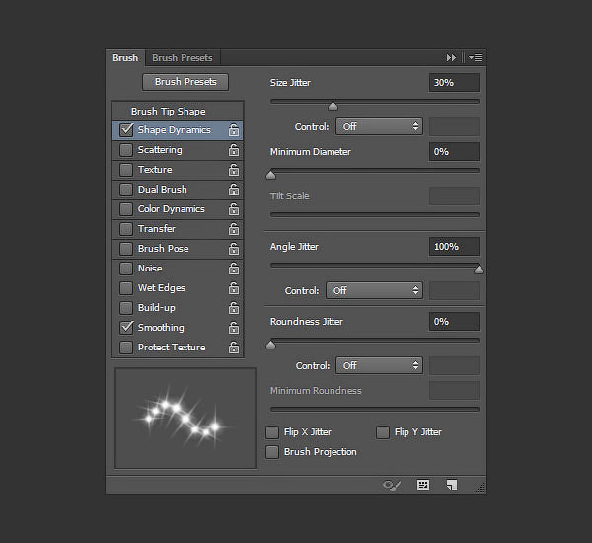The width and height of the screenshot is (592, 543).
Task: Switch to the Brush Presets tab
Action: (x=183, y=58)
